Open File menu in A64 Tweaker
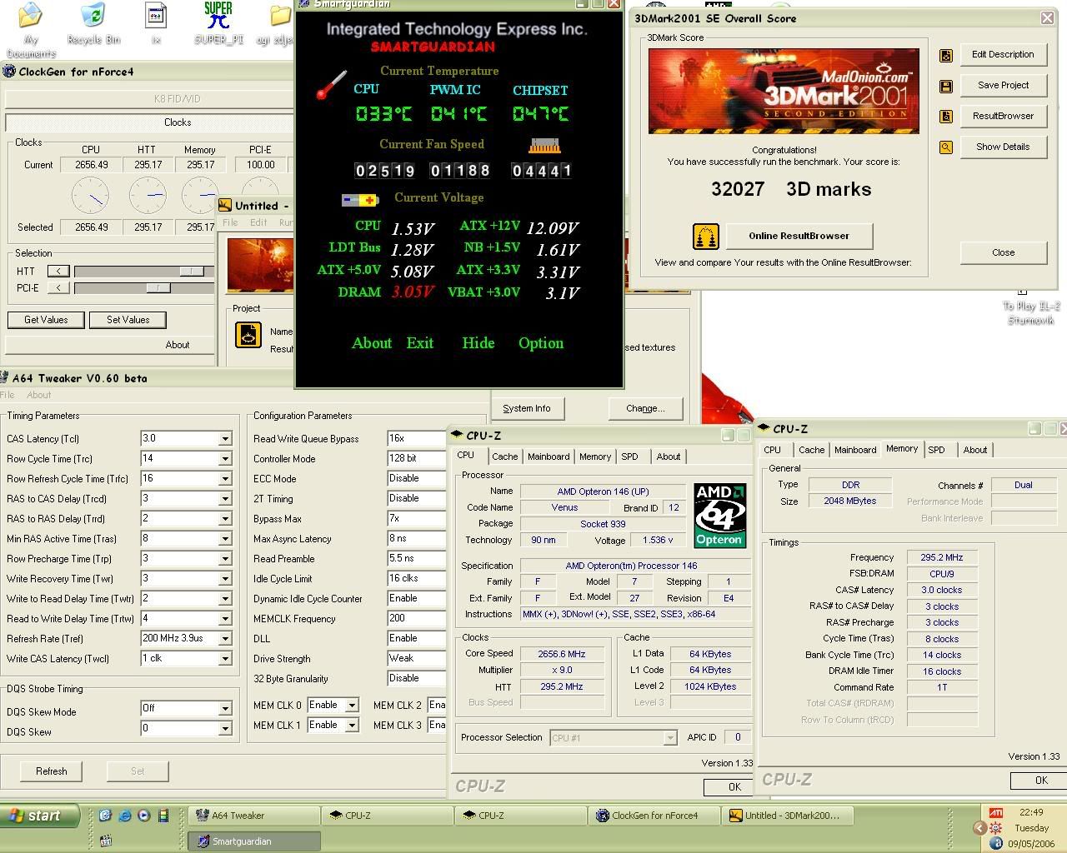This screenshot has height=853, width=1067. pyautogui.click(x=8, y=395)
